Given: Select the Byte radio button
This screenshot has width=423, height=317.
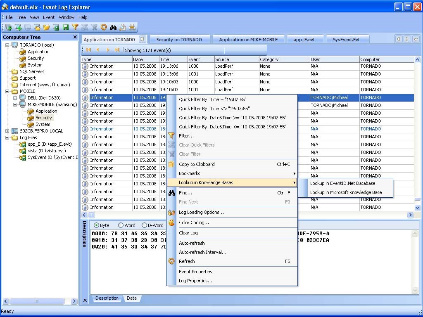Looking at the screenshot, I should click(x=97, y=225).
